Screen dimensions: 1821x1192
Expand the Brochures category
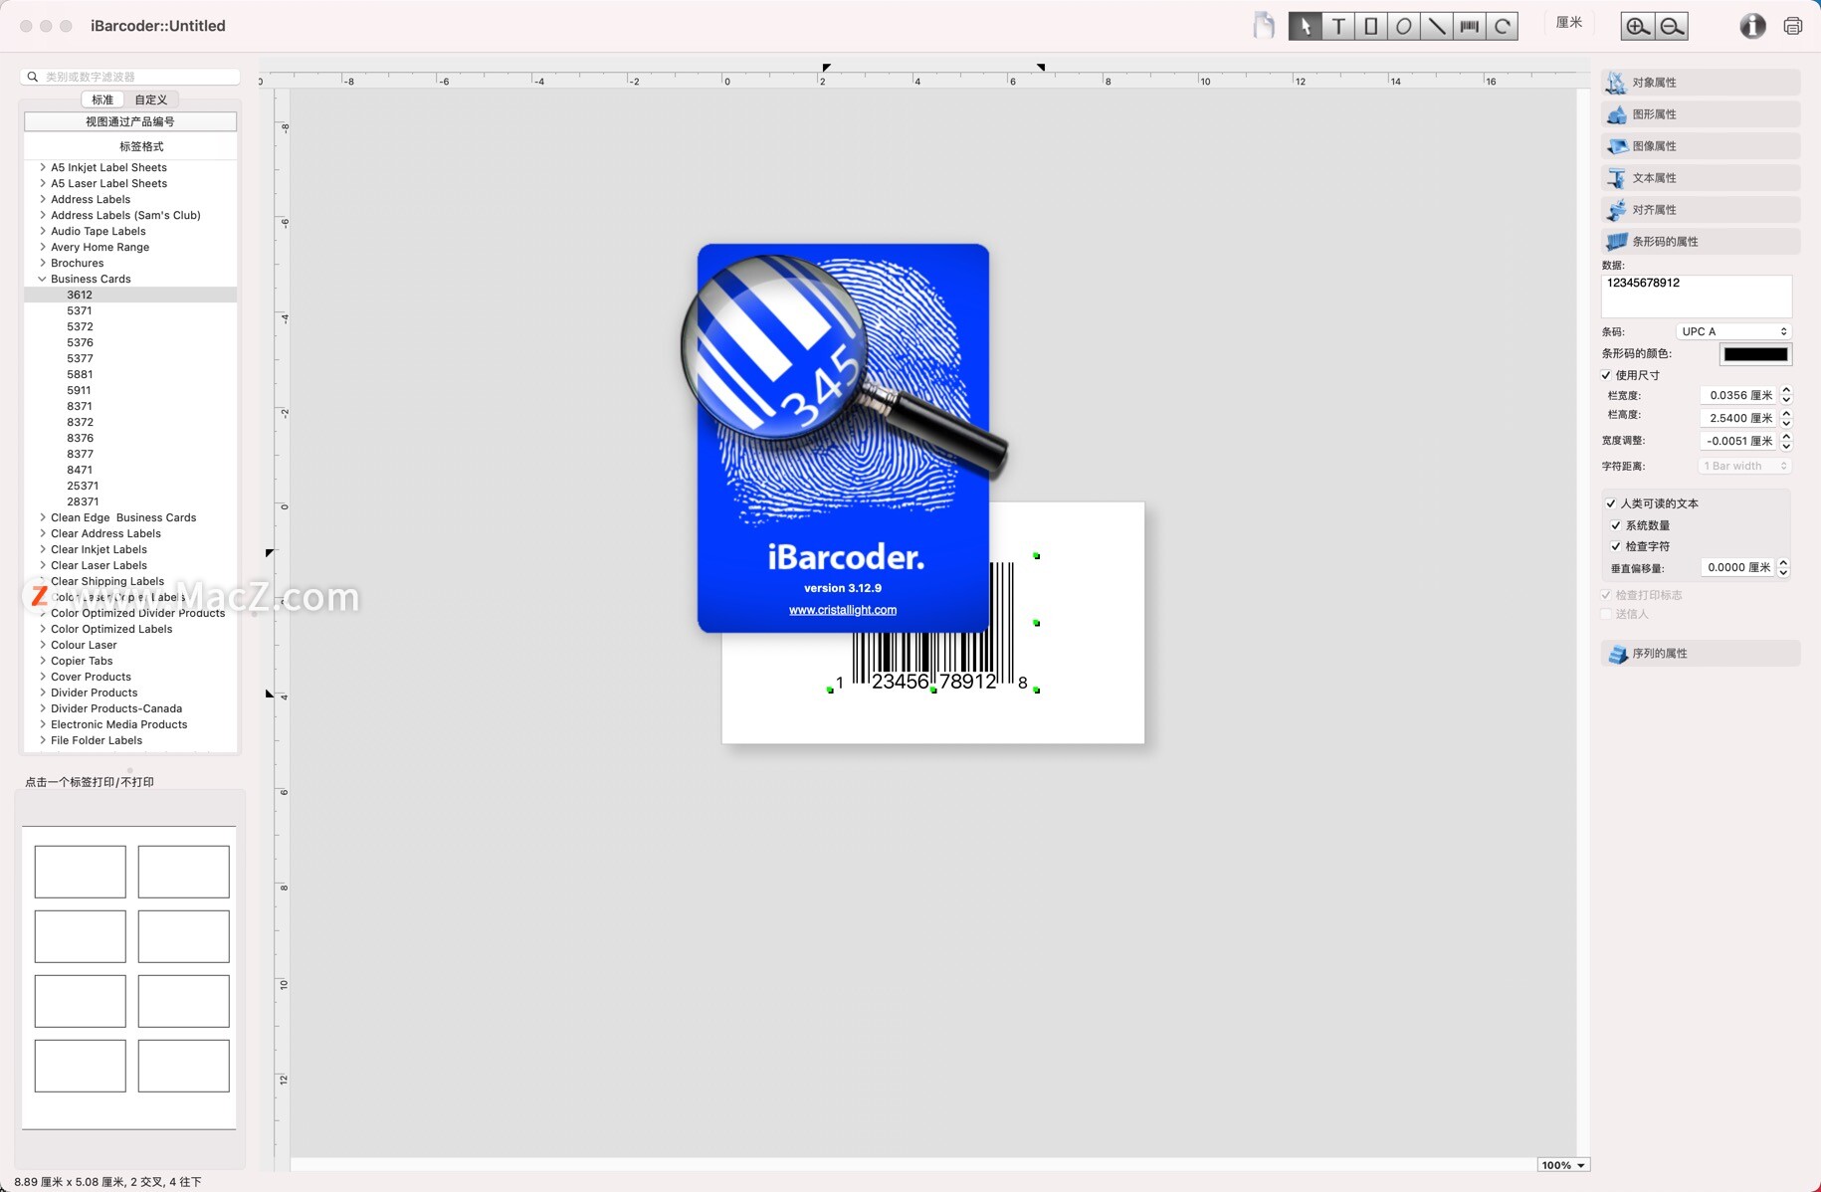tap(42, 263)
